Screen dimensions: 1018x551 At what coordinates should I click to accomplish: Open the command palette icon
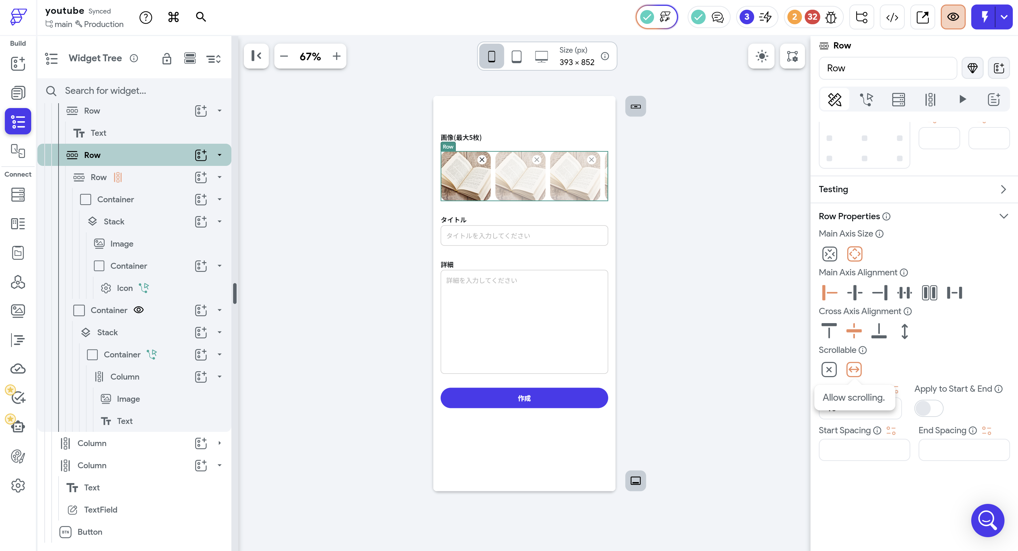(x=174, y=17)
